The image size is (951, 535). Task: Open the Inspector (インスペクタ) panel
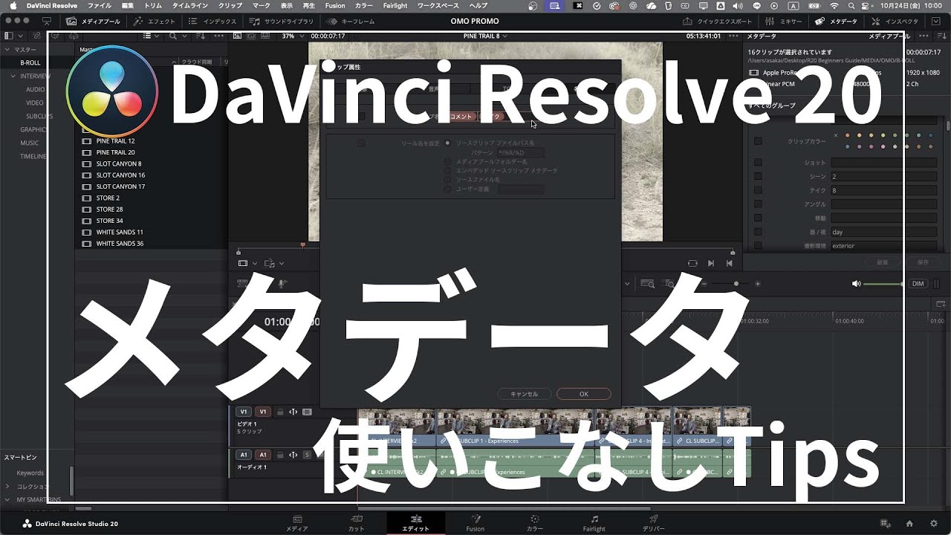896,22
